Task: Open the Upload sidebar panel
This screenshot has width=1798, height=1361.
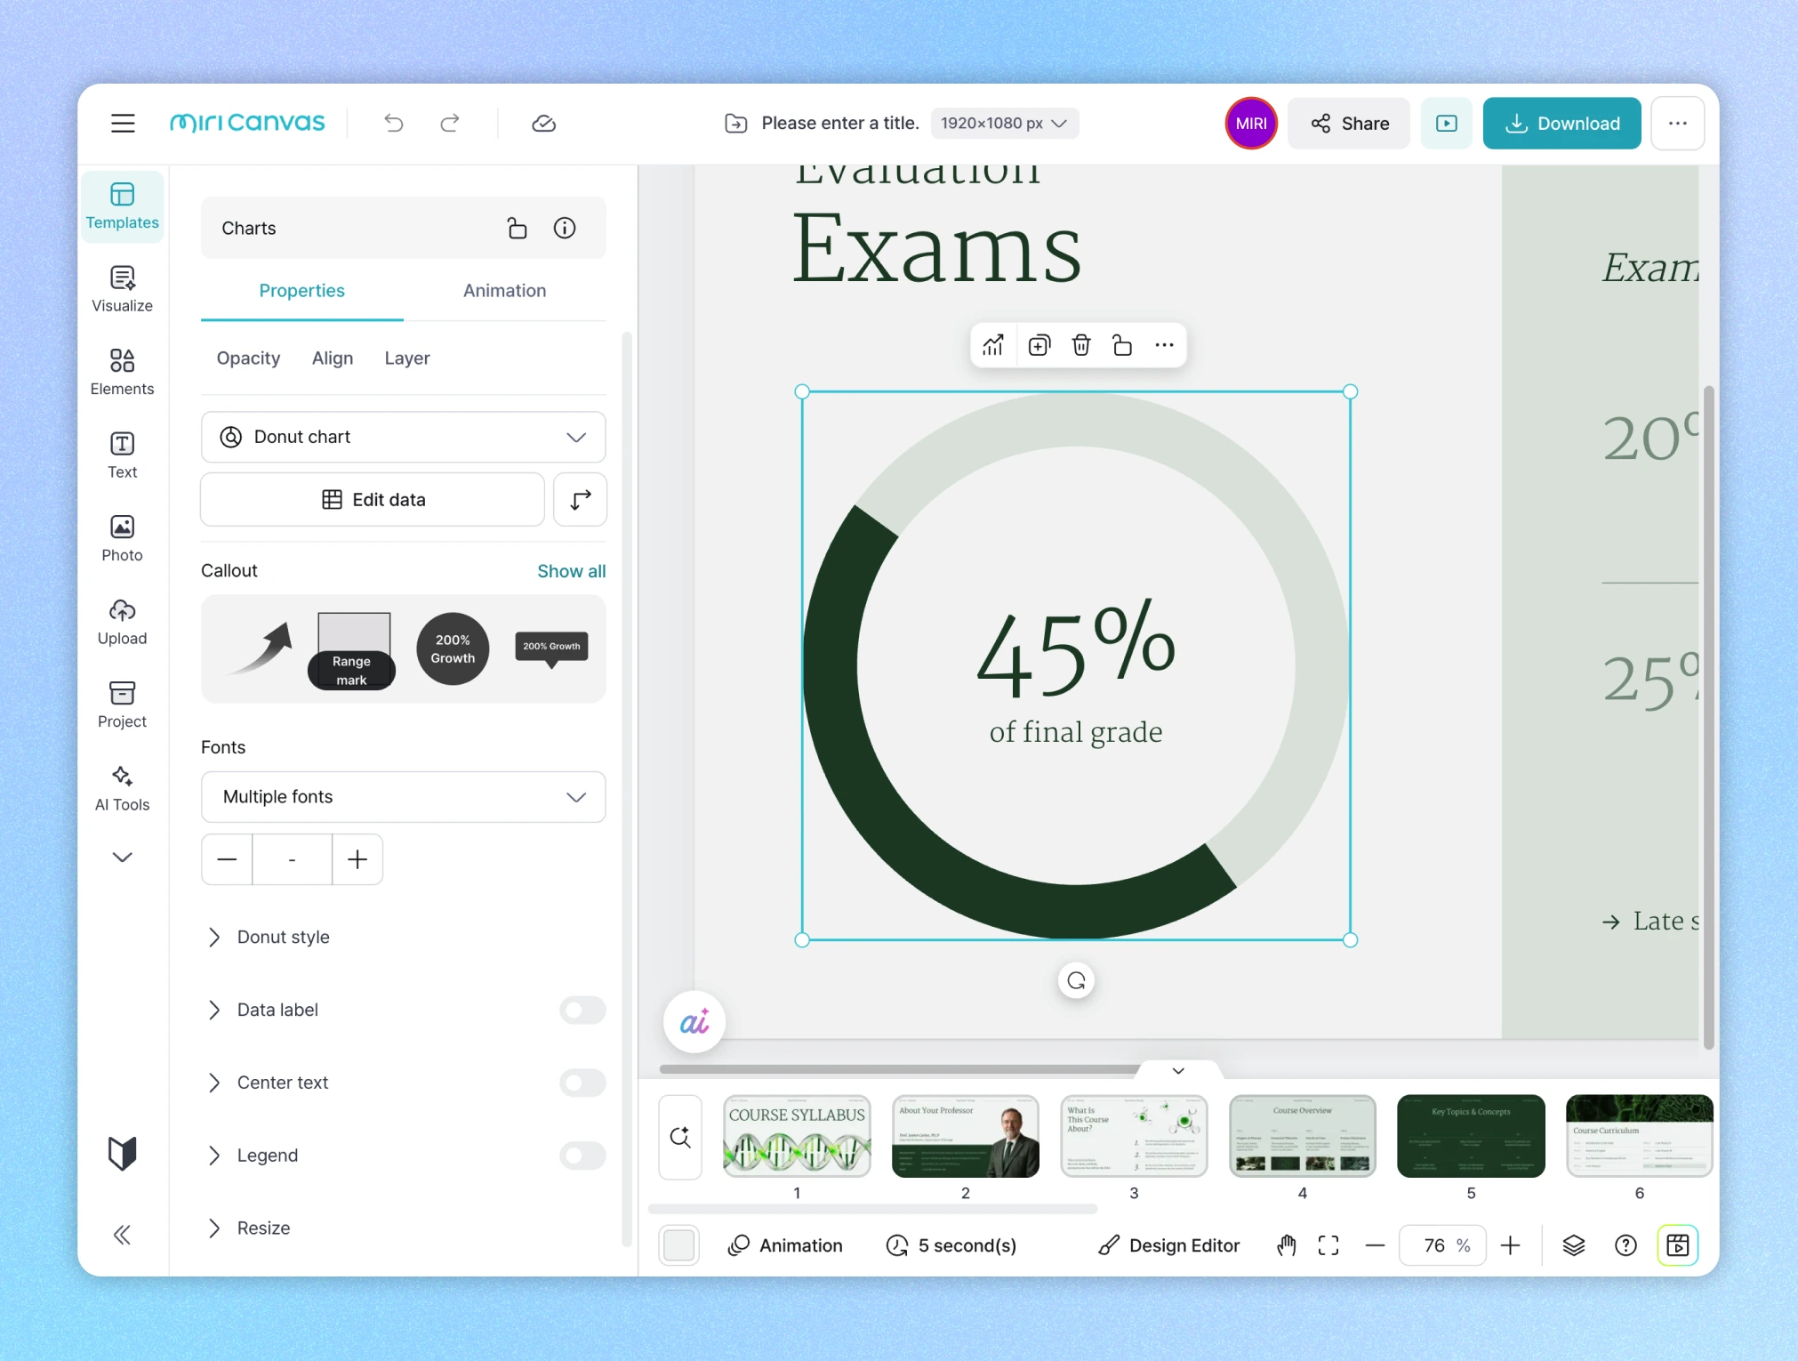Action: 123,622
